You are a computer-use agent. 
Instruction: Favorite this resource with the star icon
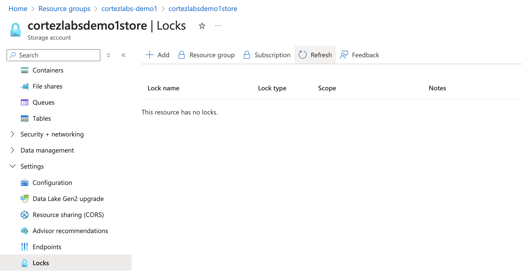202,26
